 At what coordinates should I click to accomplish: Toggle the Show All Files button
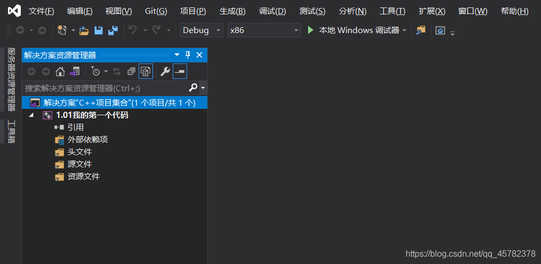point(146,71)
